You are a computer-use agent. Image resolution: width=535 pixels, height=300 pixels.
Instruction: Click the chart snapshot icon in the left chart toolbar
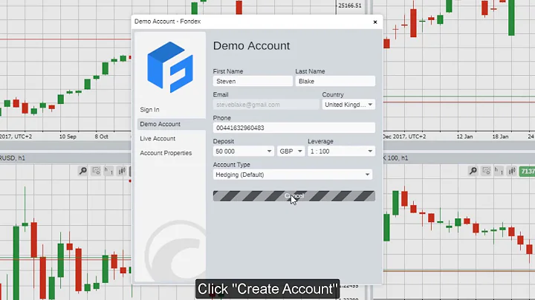[x=96, y=171]
